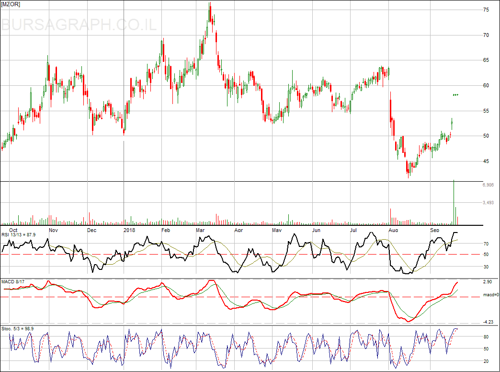Click the Jun month label on the time axis

316,230
